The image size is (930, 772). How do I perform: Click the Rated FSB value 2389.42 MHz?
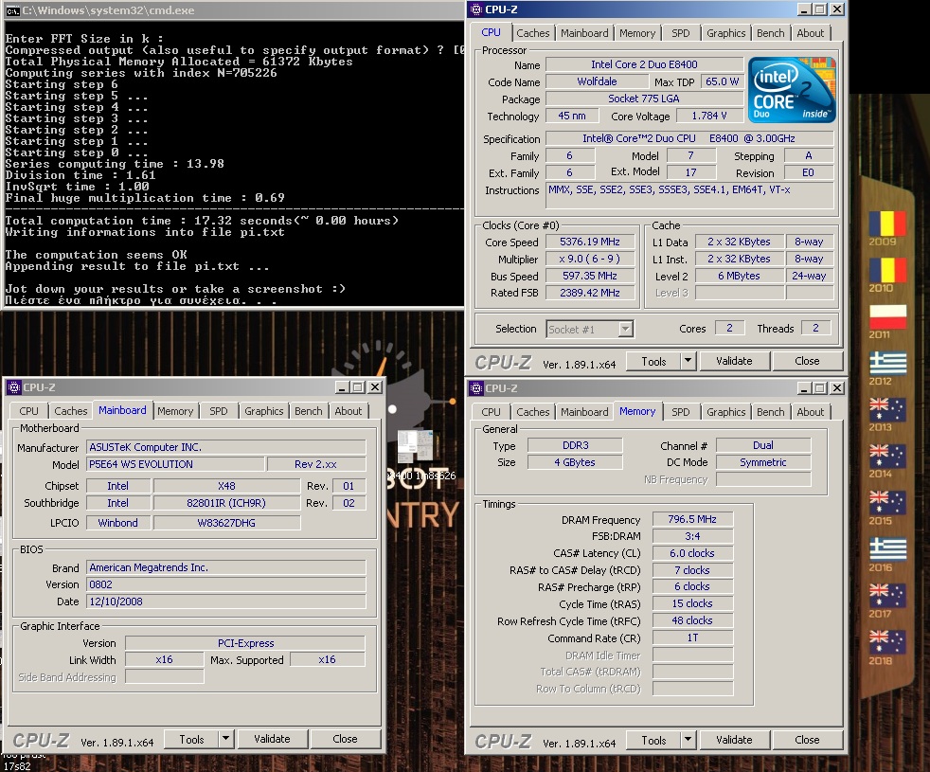point(590,293)
